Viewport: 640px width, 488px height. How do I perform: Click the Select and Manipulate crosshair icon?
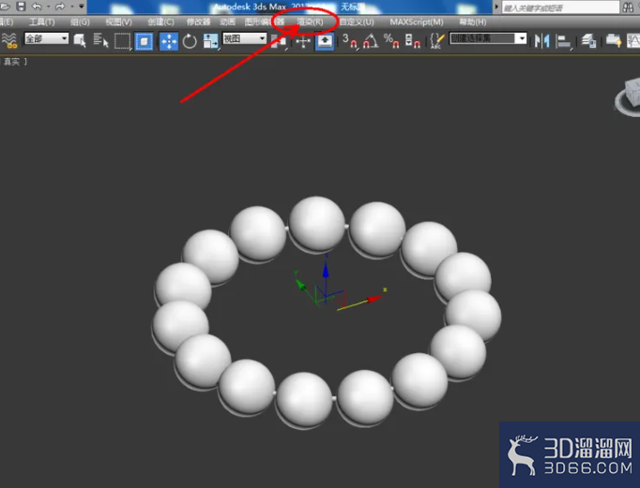click(x=303, y=41)
